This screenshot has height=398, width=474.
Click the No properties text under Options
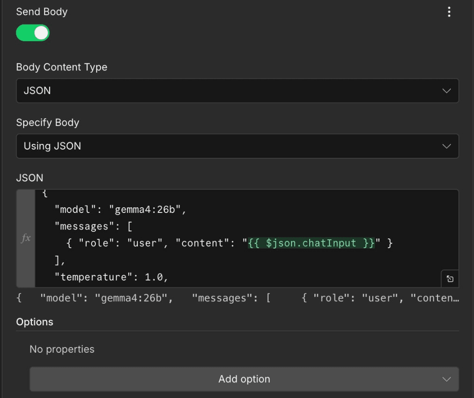(62, 349)
